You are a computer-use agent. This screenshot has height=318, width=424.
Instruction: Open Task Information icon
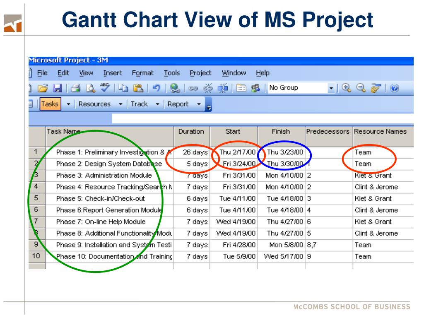[x=241, y=88]
